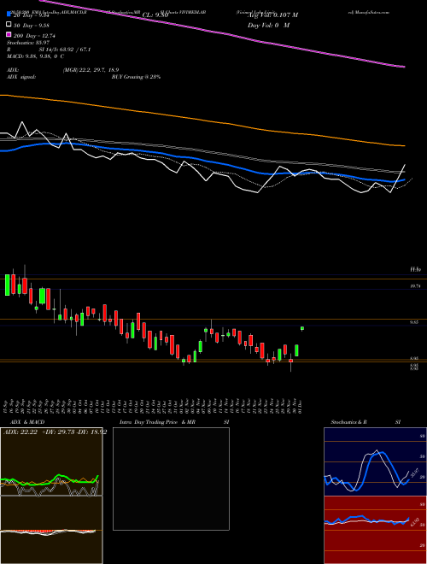Click the empty intraday trading price panel
The image size is (427, 564).
pos(171,479)
